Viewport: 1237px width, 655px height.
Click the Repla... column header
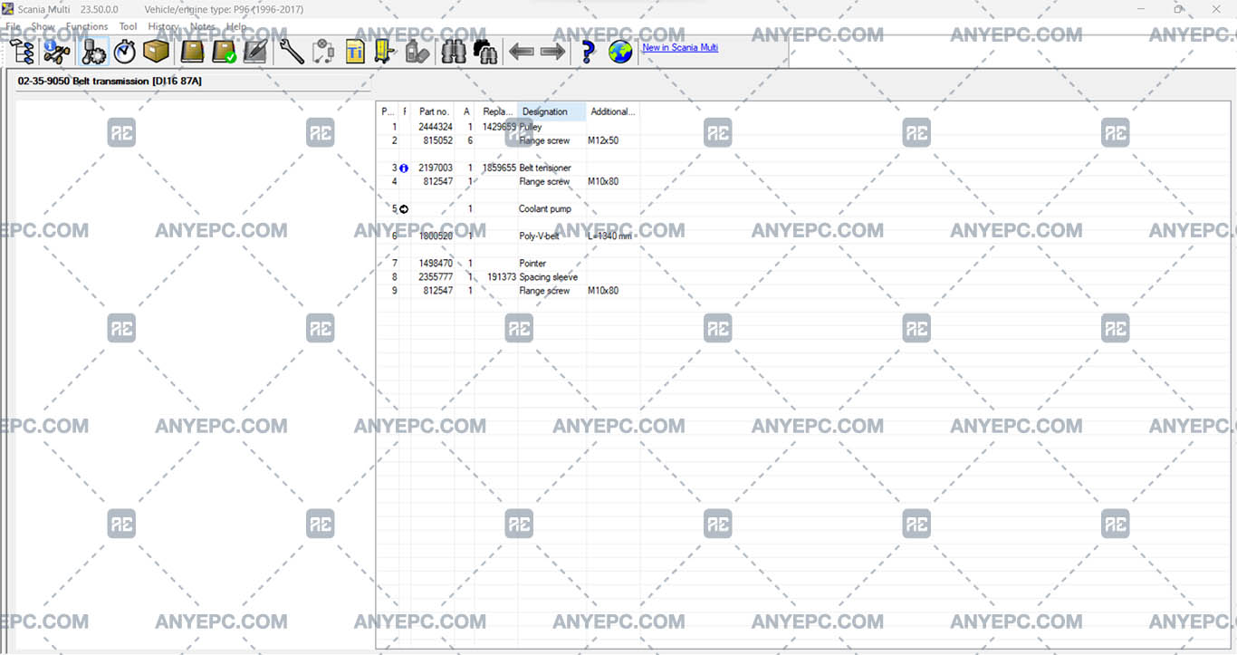498,111
